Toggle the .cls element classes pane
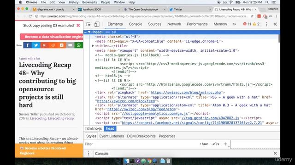Viewport: 295px width, 165px height. pyautogui.click(x=215, y=144)
